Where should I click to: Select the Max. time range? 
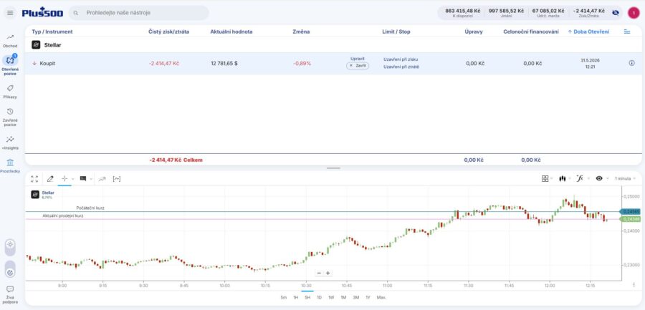coord(381,297)
